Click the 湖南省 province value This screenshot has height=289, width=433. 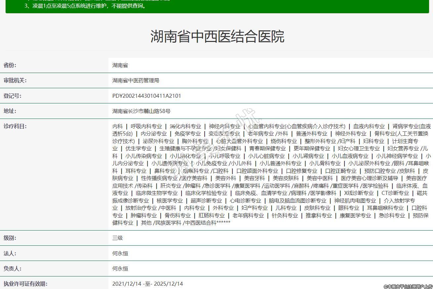[x=120, y=65]
